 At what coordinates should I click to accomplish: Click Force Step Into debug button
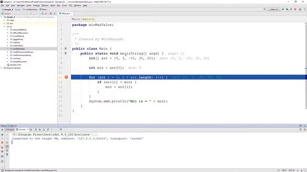click(x=44, y=129)
